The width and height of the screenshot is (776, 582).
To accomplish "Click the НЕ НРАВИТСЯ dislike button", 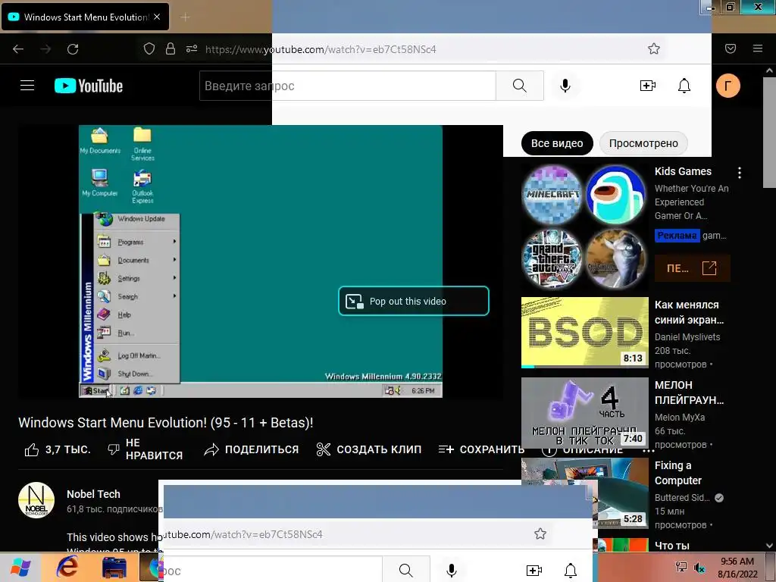I will point(145,449).
